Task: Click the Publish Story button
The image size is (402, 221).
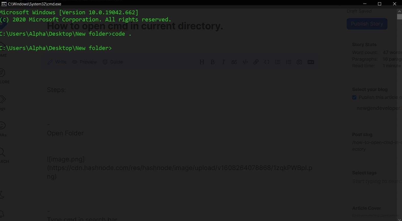Action: 367,24
